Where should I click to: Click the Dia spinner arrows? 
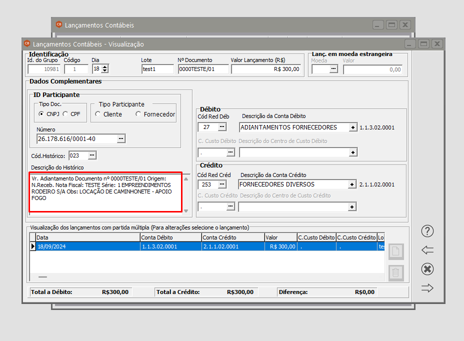(105, 68)
